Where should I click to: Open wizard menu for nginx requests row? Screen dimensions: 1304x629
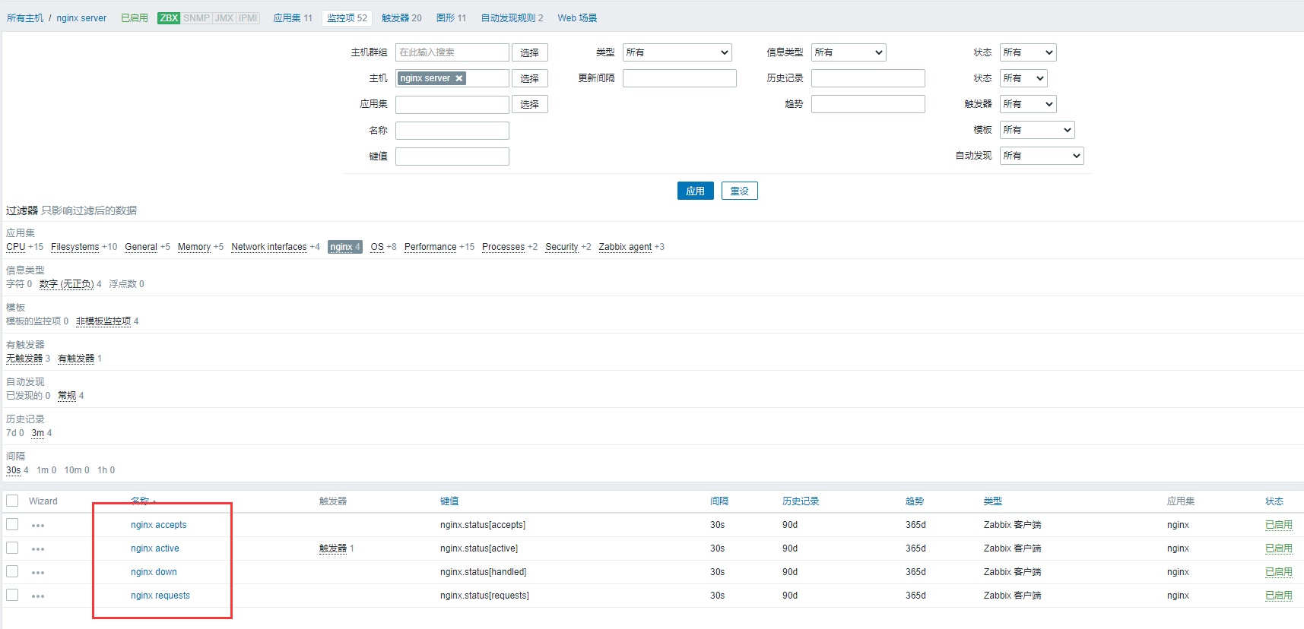[38, 596]
